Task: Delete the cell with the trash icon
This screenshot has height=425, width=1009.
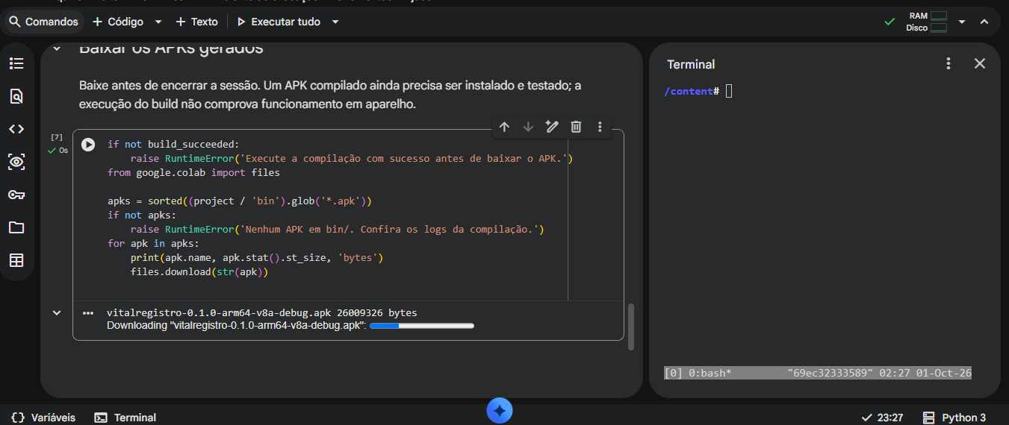Action: (576, 127)
